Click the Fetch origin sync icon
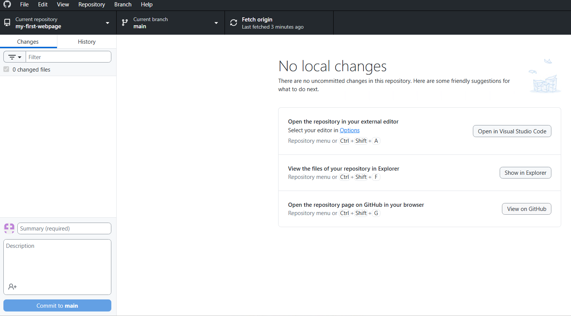 233,23
